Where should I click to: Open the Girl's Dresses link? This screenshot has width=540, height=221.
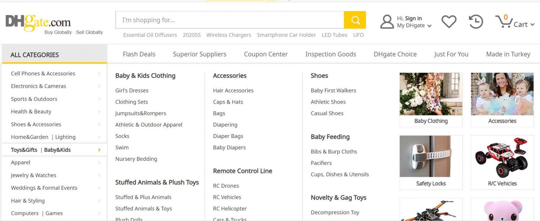point(132,90)
